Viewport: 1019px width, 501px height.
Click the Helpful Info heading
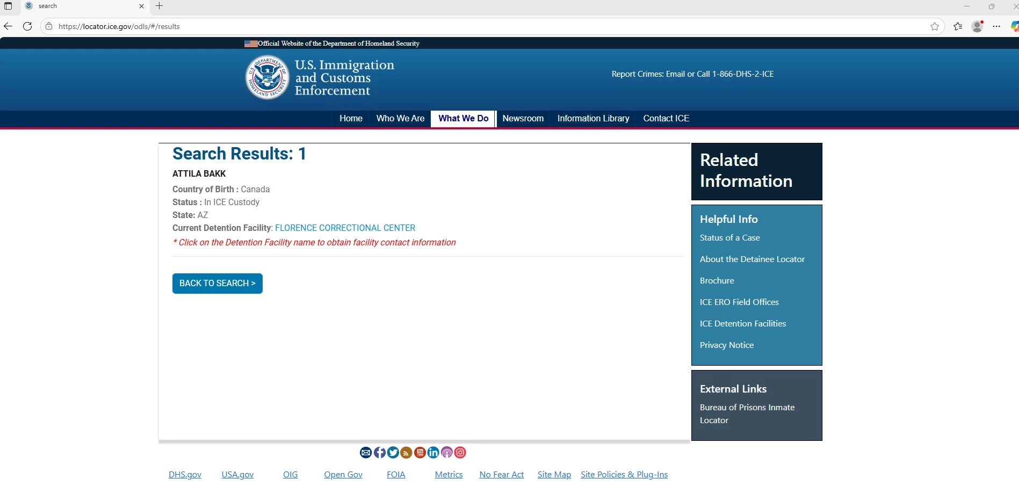pyautogui.click(x=728, y=219)
